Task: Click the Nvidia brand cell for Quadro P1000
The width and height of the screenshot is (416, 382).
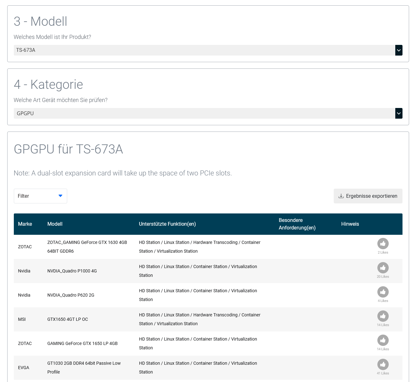Action: [x=24, y=271]
